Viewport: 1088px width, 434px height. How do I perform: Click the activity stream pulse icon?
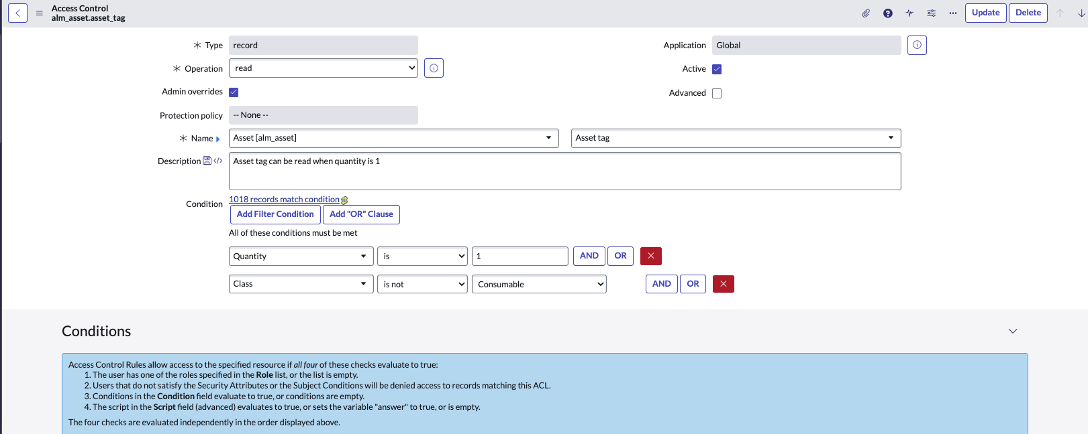tap(909, 13)
